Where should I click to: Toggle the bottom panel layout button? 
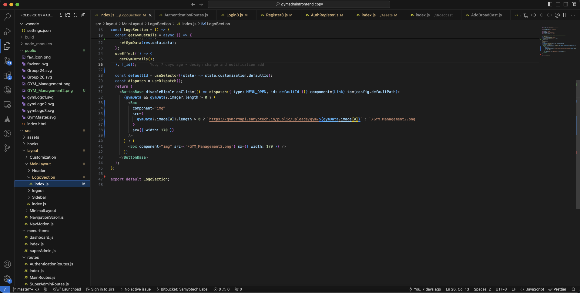point(558,4)
